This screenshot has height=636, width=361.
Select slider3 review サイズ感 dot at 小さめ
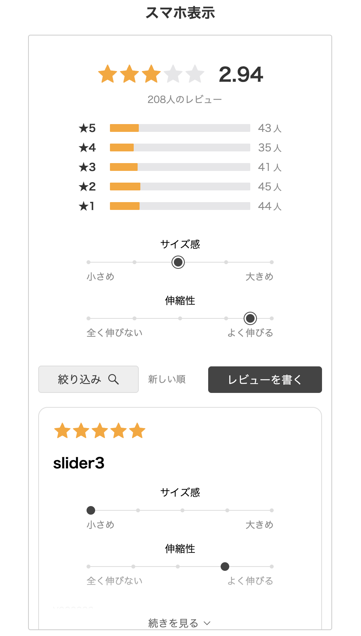91,510
